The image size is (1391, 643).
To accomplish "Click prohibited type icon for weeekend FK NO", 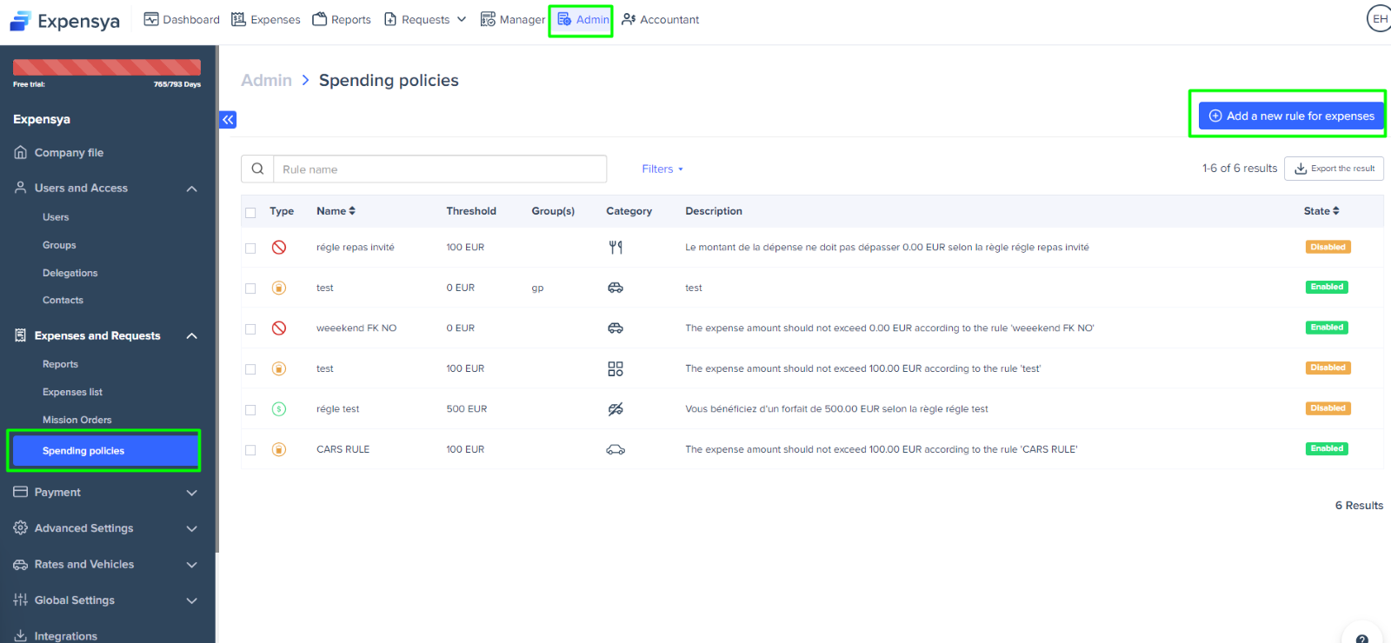I will click(279, 328).
